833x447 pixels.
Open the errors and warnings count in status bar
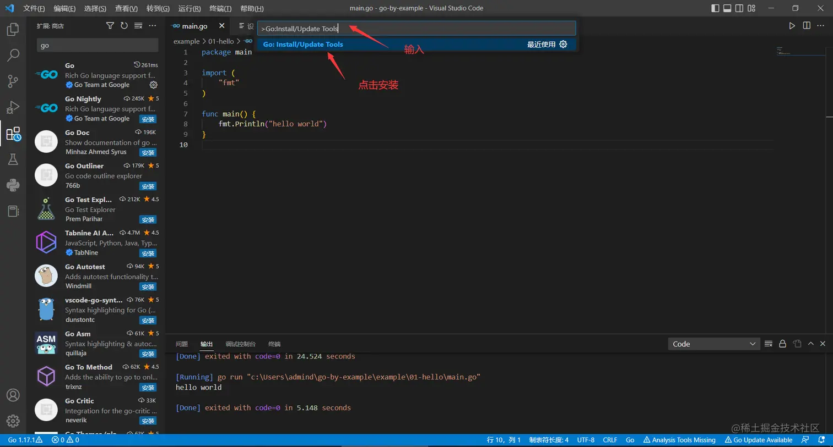pyautogui.click(x=66, y=440)
